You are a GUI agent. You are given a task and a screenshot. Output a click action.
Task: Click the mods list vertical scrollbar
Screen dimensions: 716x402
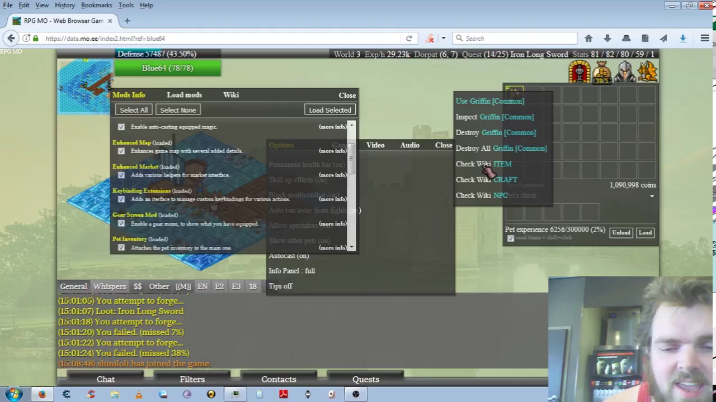[x=351, y=186]
